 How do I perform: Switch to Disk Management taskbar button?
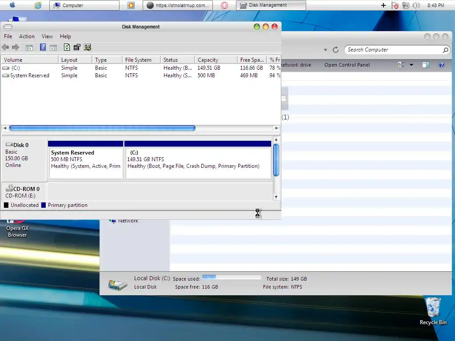point(271,5)
